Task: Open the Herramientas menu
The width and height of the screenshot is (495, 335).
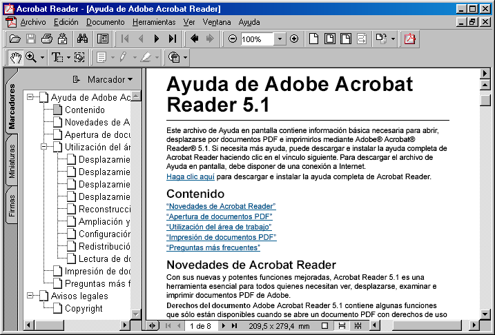Action: coord(153,22)
